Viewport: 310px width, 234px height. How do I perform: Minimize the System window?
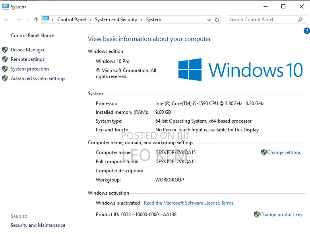tap(265, 6)
